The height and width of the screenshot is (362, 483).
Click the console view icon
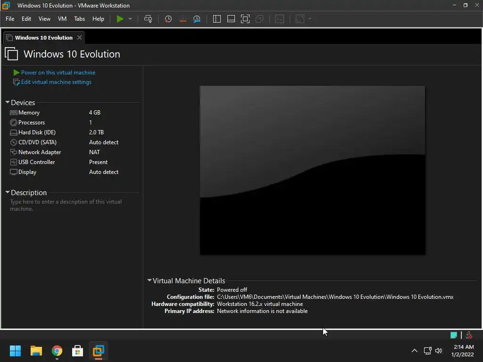(x=280, y=19)
